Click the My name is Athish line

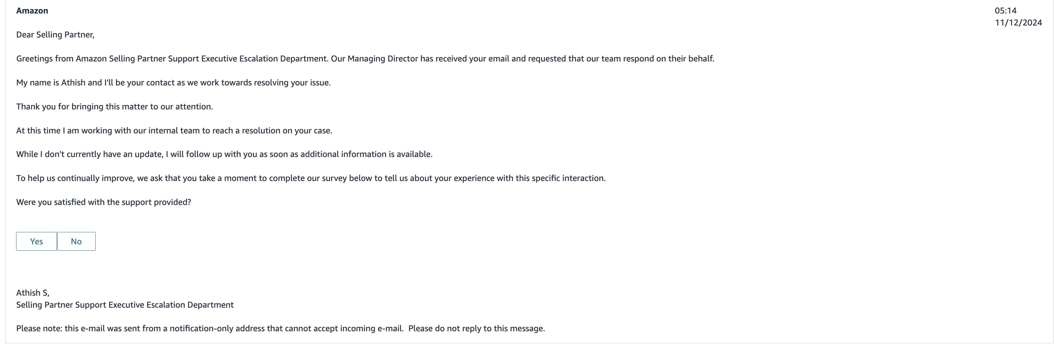point(173,82)
